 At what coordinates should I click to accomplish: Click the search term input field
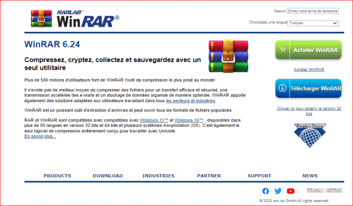pos(313,11)
